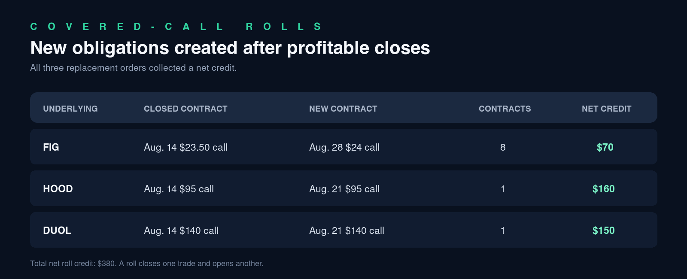
Task: Click the $160 net credit value
Action: tap(604, 189)
